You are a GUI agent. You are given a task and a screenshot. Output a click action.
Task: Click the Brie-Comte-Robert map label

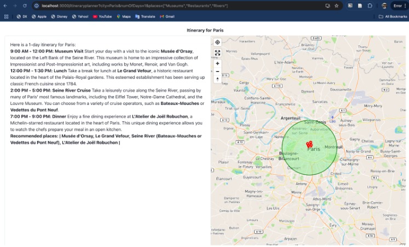click(x=372, y=205)
